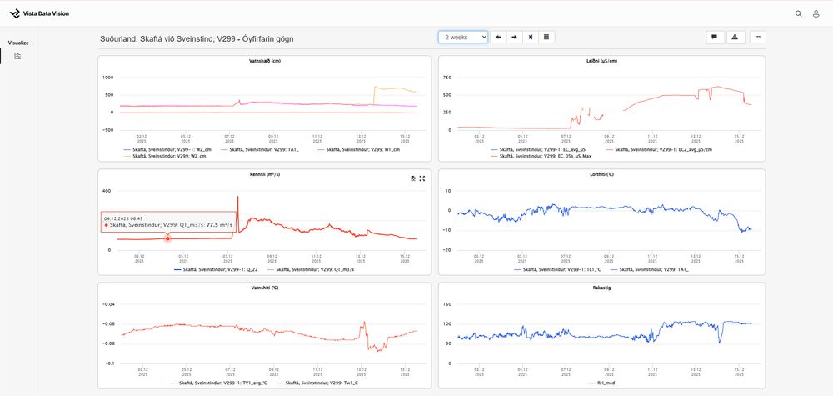This screenshot has width=833, height=396.
Task: Export Rennsli chart data icon
Action: tap(413, 178)
